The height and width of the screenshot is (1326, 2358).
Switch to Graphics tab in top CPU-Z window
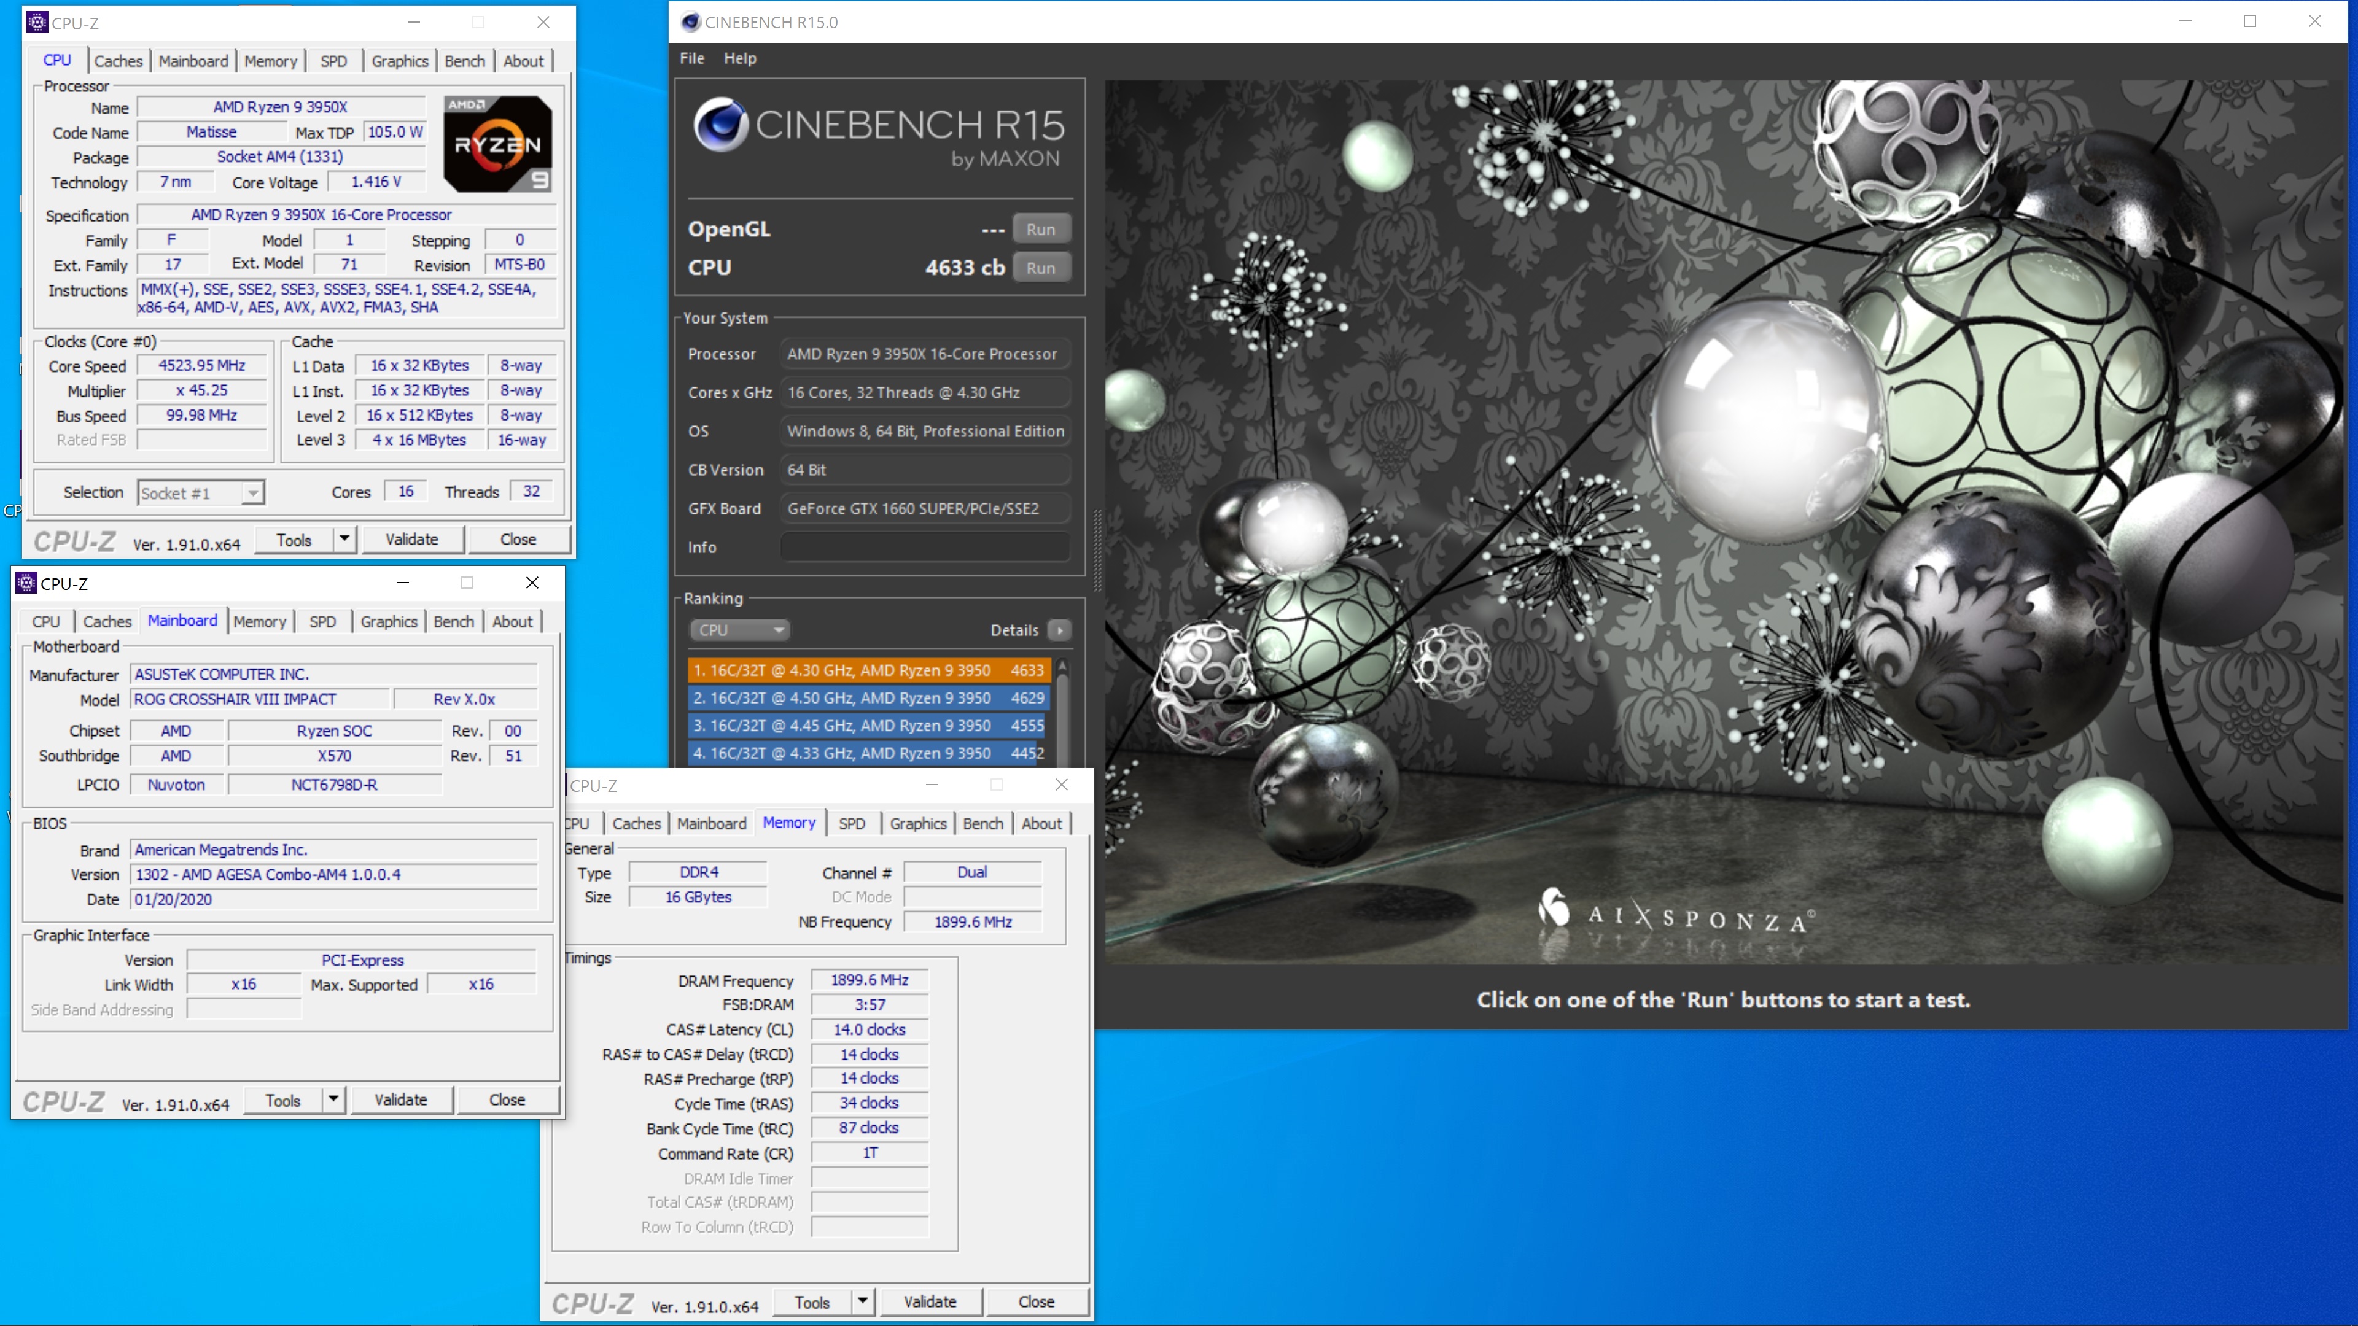(x=399, y=61)
